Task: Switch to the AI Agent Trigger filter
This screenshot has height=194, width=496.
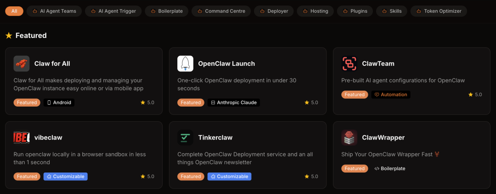Action: [x=113, y=11]
